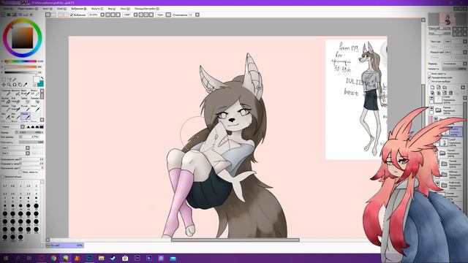Click the top layer thumbnail

tap(439, 99)
